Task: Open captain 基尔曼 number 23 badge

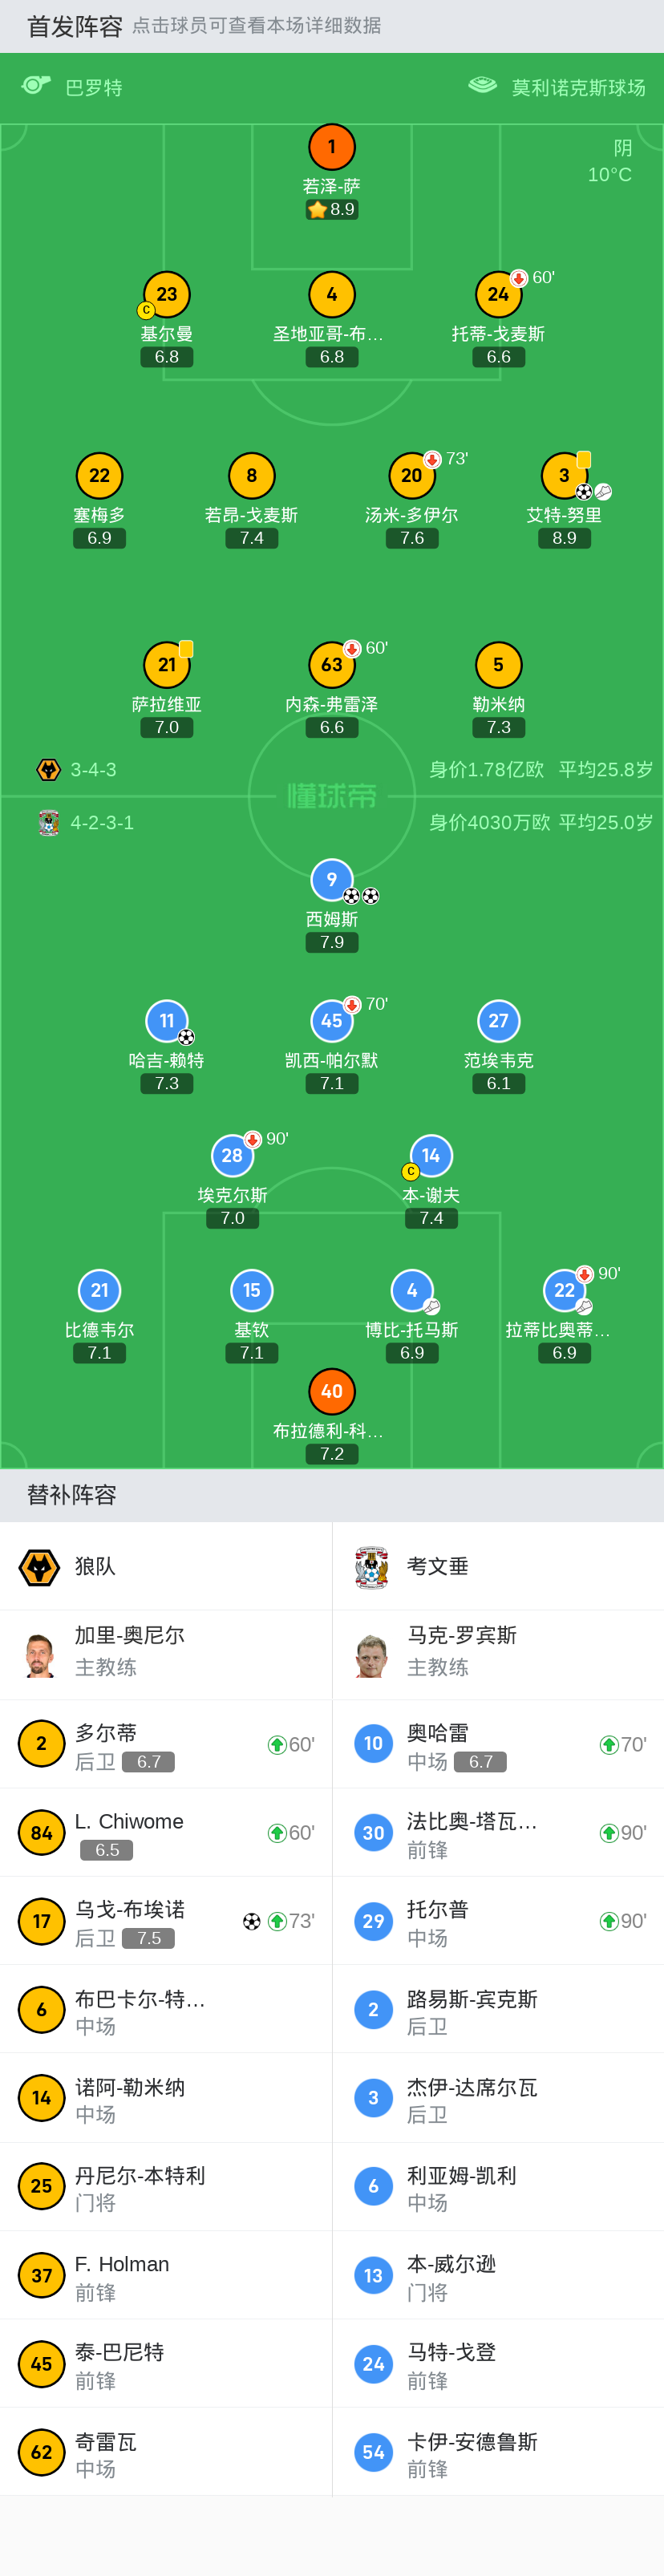Action: (167, 295)
